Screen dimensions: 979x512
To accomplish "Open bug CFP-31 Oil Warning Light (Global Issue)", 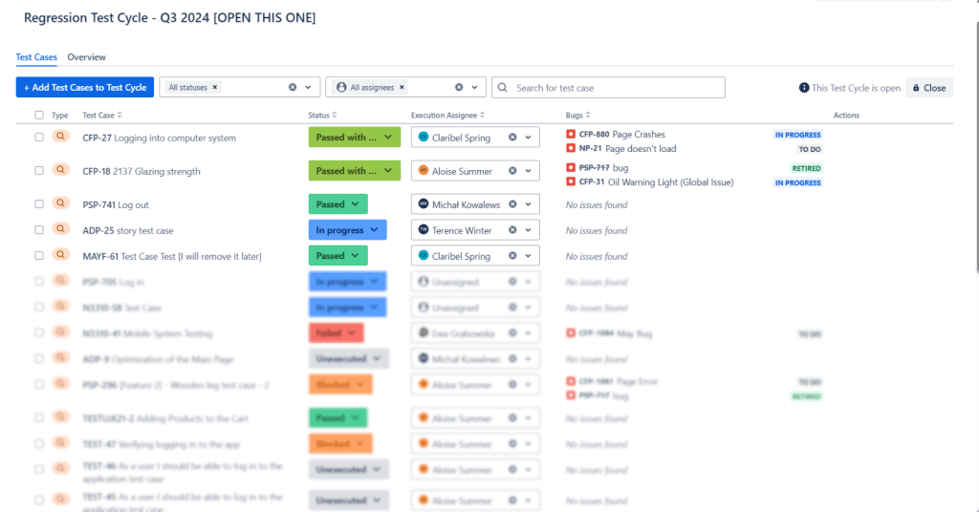I will coord(656,182).
